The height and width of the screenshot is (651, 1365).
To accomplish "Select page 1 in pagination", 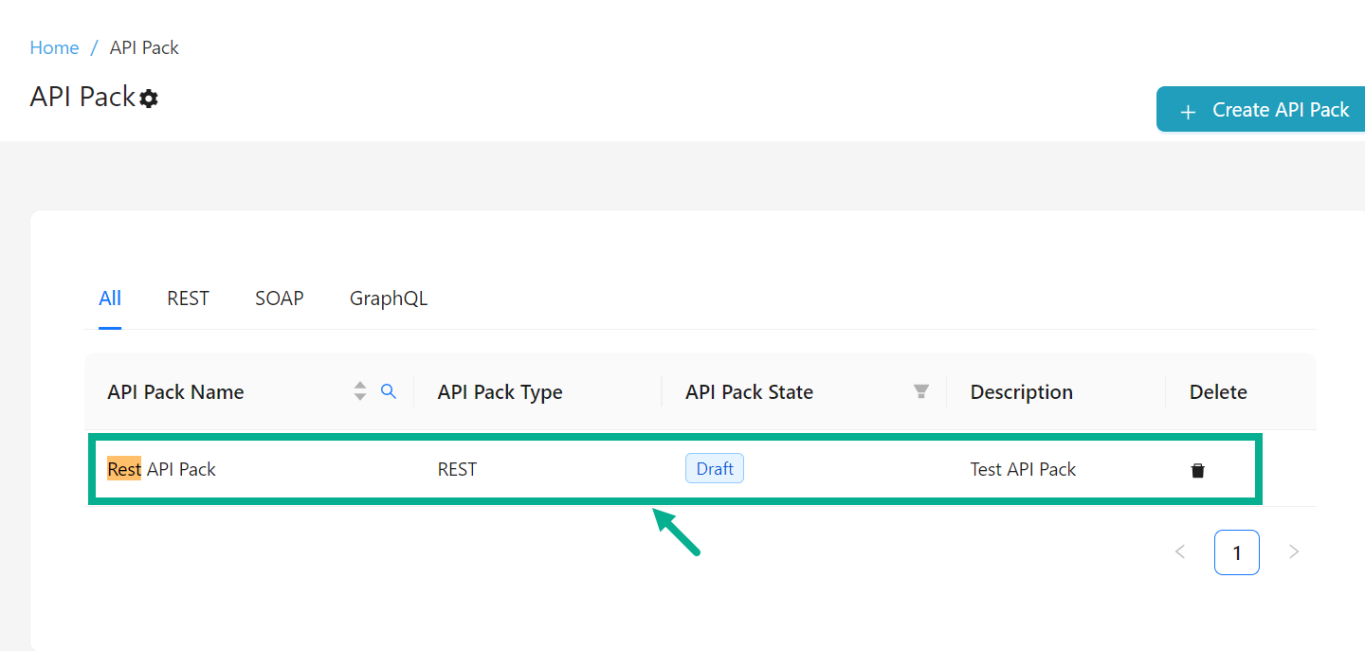I will [1236, 552].
